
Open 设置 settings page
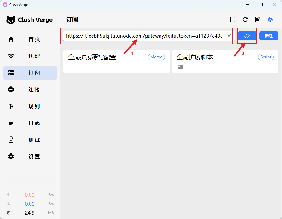click(30, 156)
